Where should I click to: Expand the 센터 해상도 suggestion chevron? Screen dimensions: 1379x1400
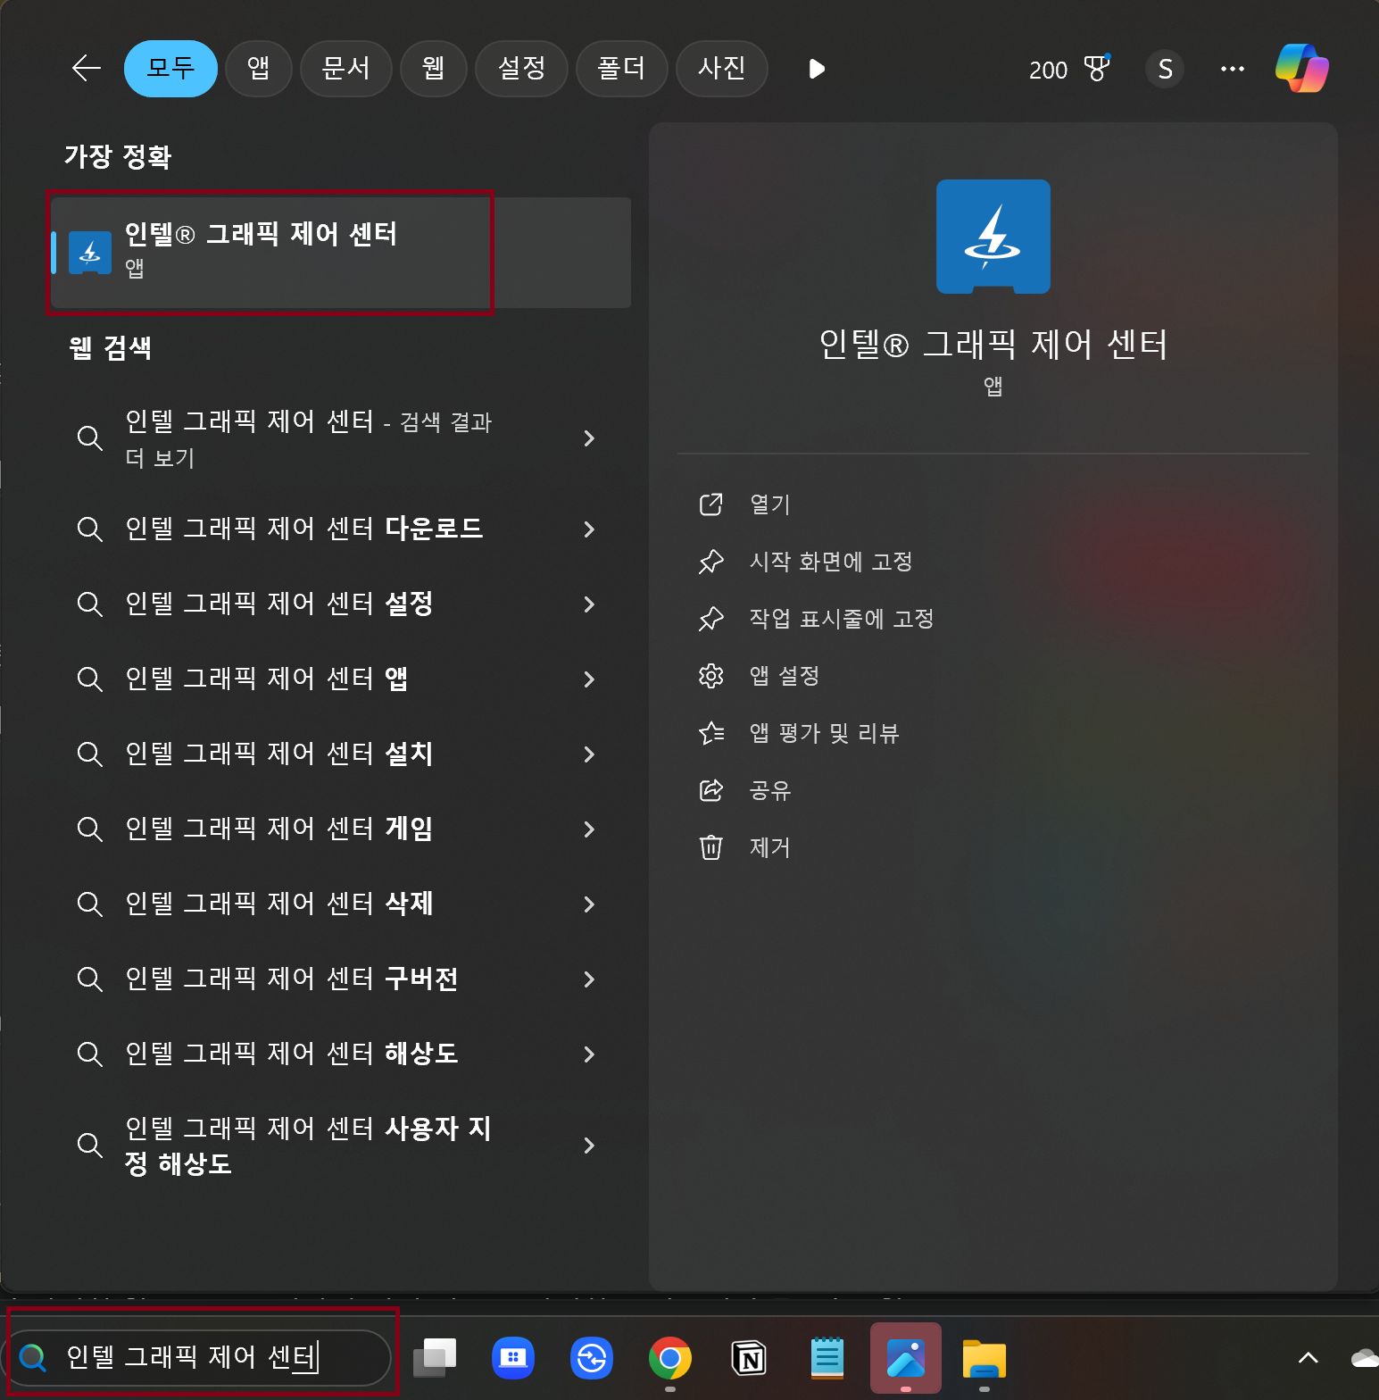[x=589, y=1054]
